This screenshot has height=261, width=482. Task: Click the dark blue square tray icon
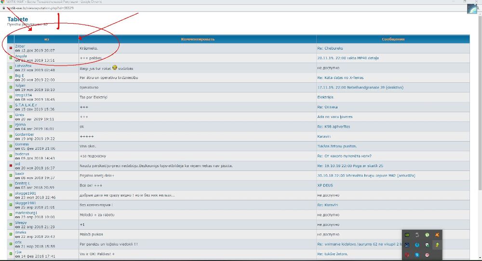pos(407,245)
